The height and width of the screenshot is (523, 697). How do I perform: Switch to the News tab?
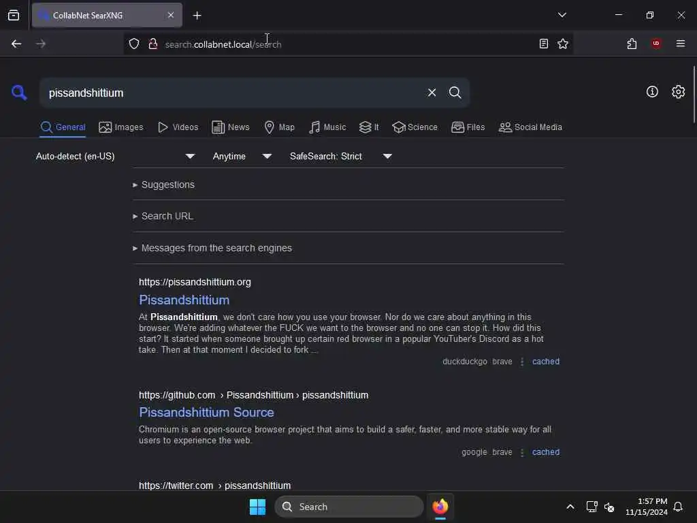pyautogui.click(x=230, y=127)
